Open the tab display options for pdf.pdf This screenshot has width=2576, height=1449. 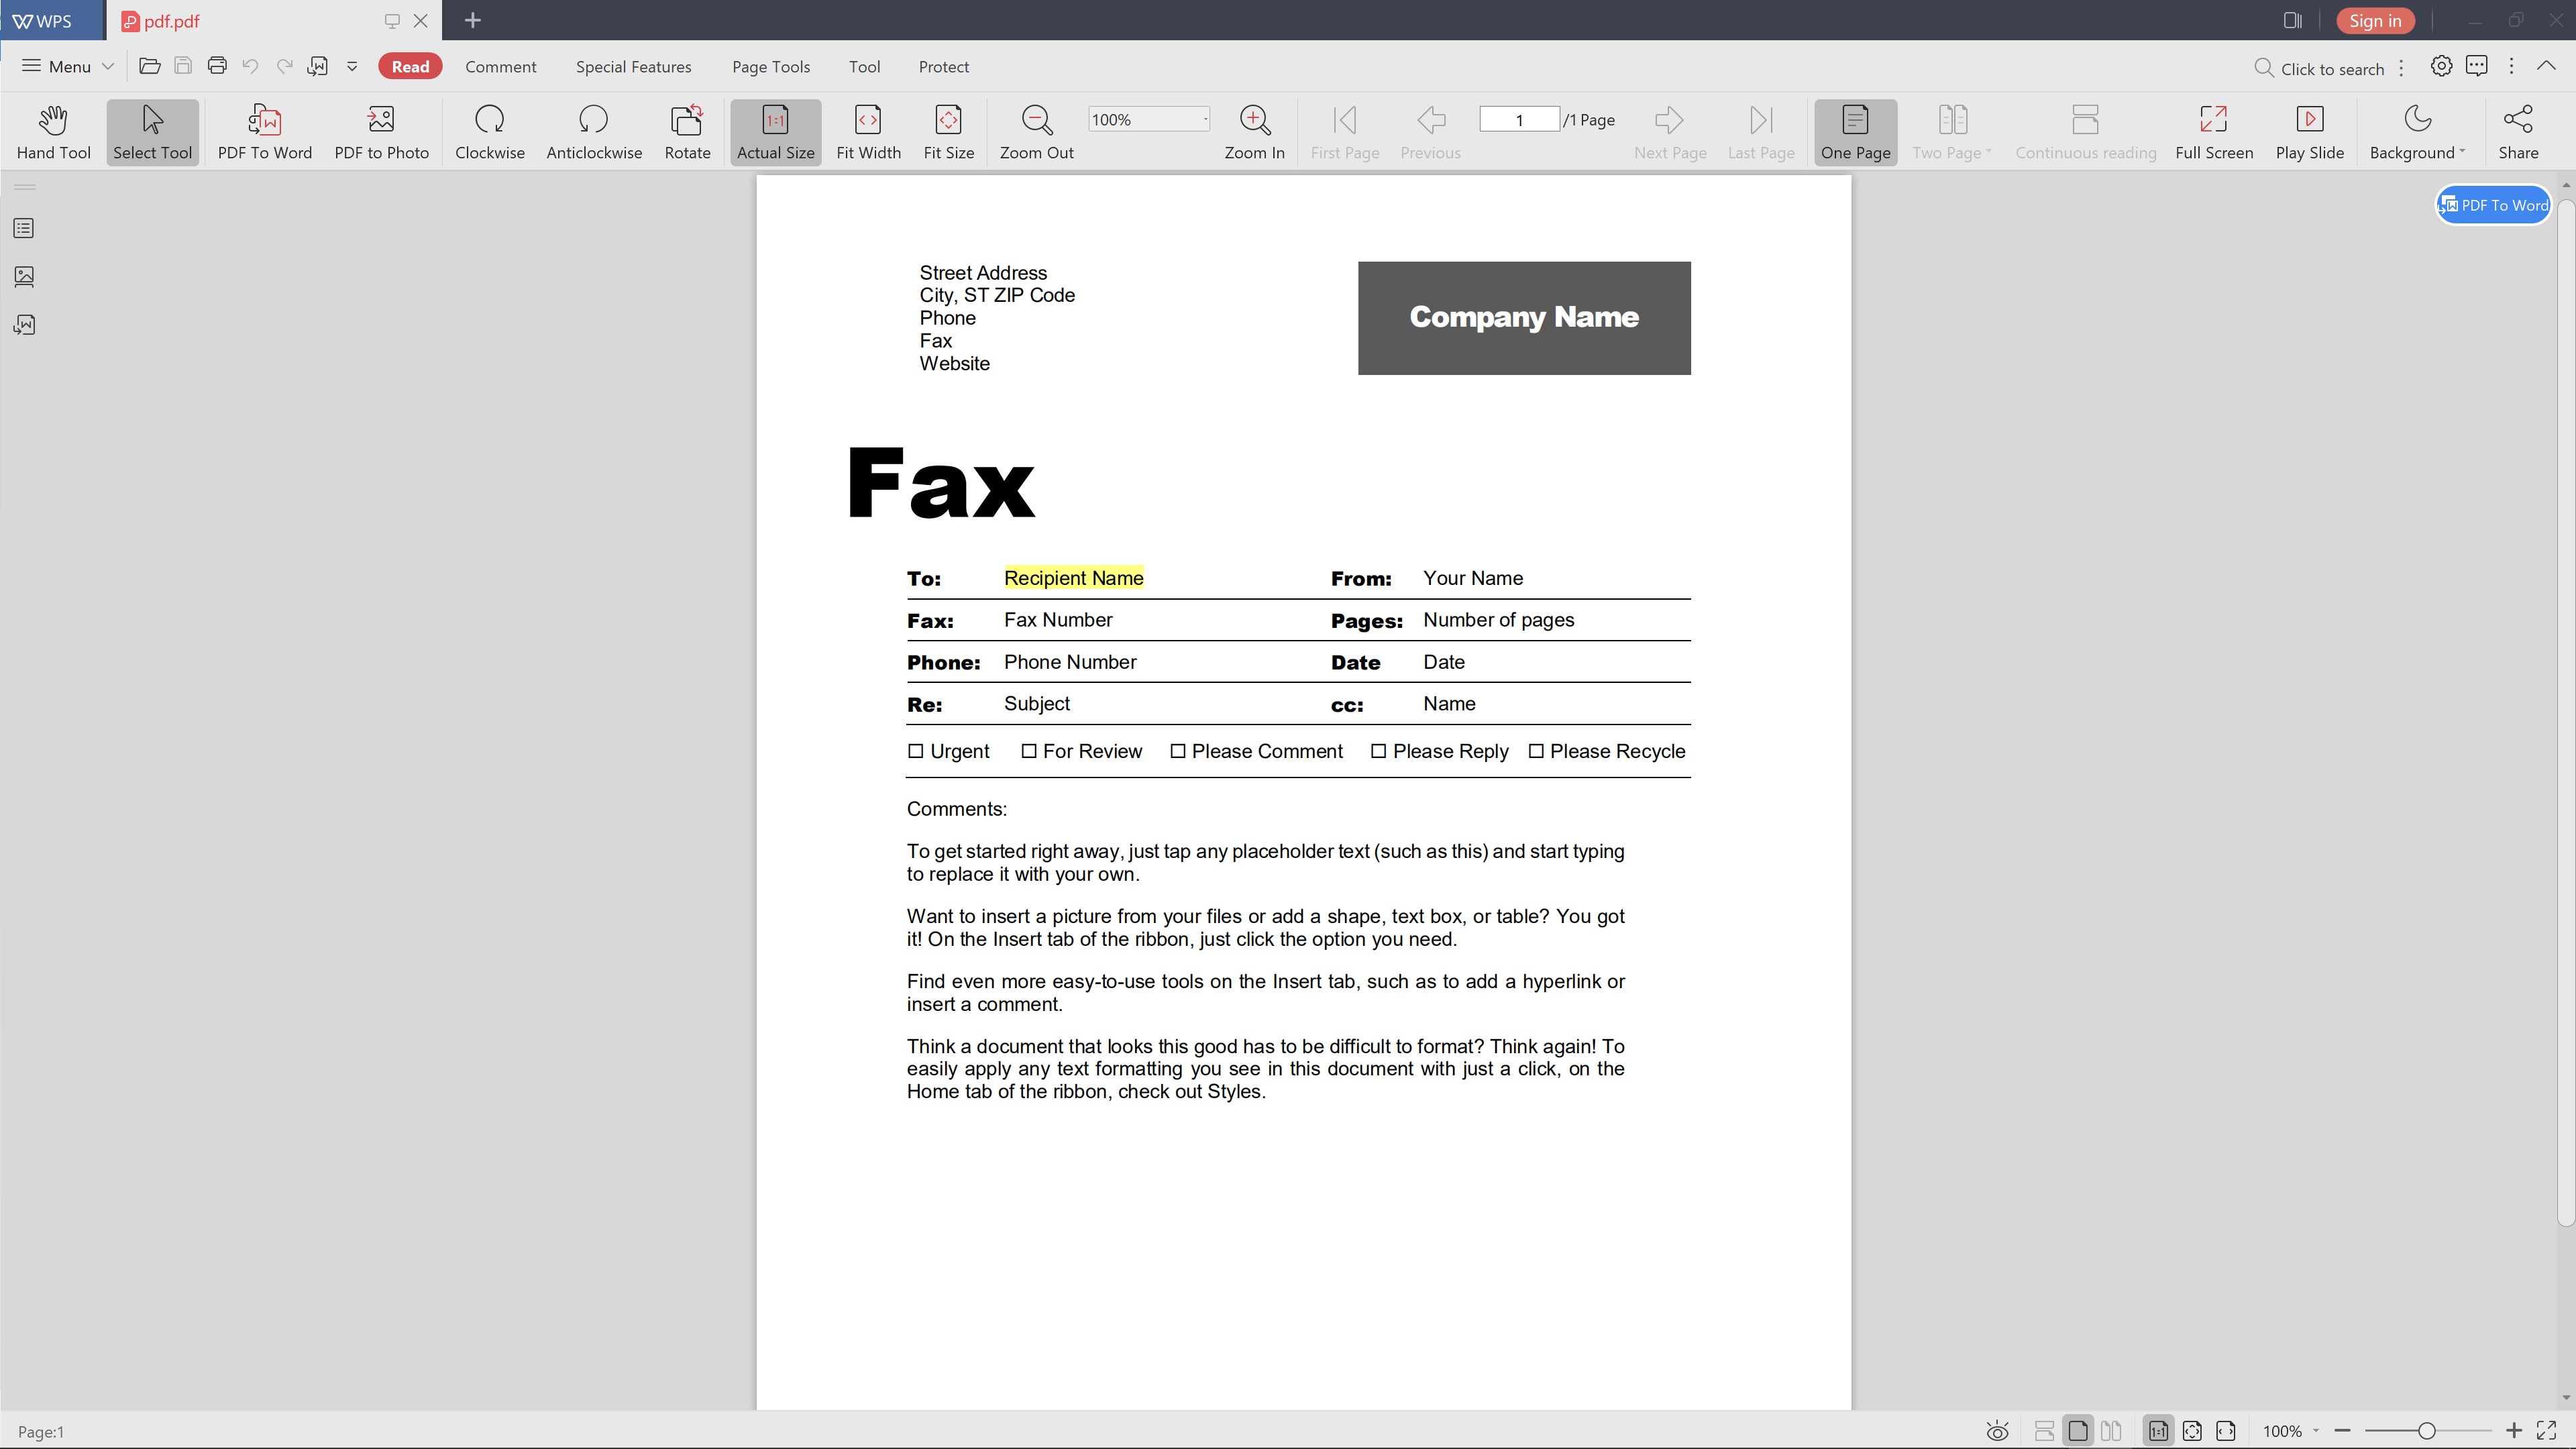click(392, 20)
